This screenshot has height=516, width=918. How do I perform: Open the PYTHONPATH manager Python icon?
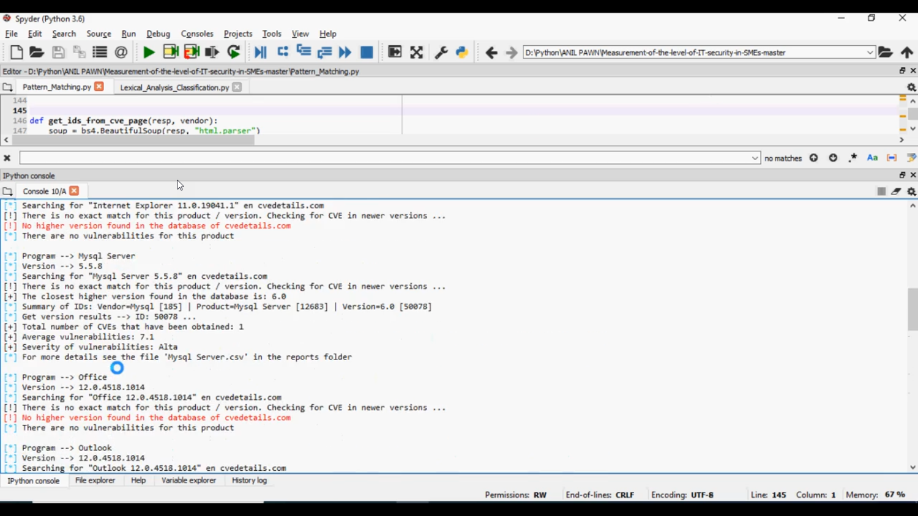(x=462, y=53)
